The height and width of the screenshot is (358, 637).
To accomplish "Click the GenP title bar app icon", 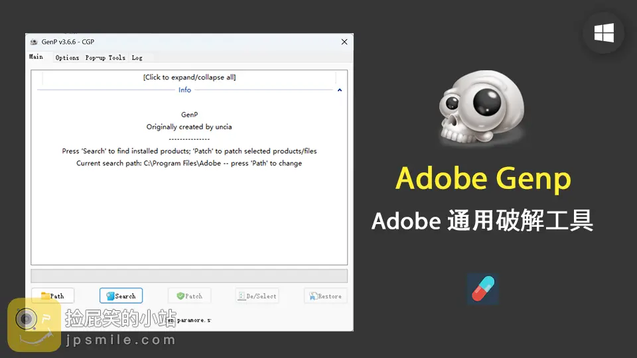I will coord(34,42).
